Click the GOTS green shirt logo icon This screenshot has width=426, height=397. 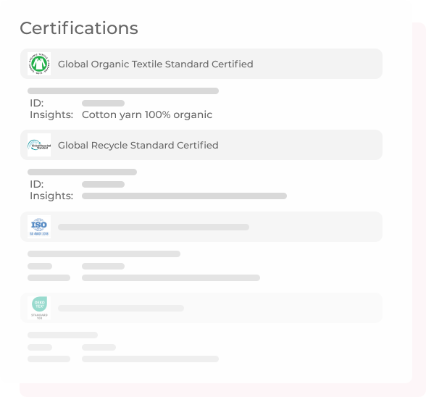tap(39, 64)
